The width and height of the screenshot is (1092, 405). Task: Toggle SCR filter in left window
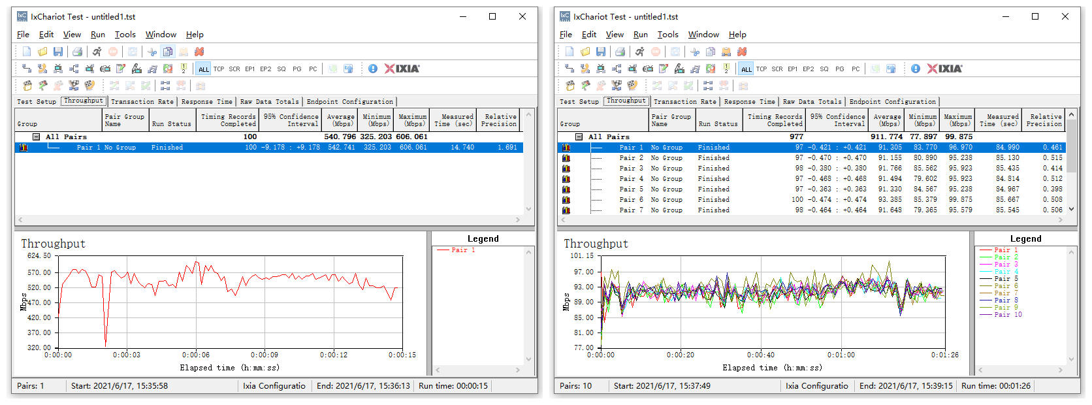pos(234,69)
